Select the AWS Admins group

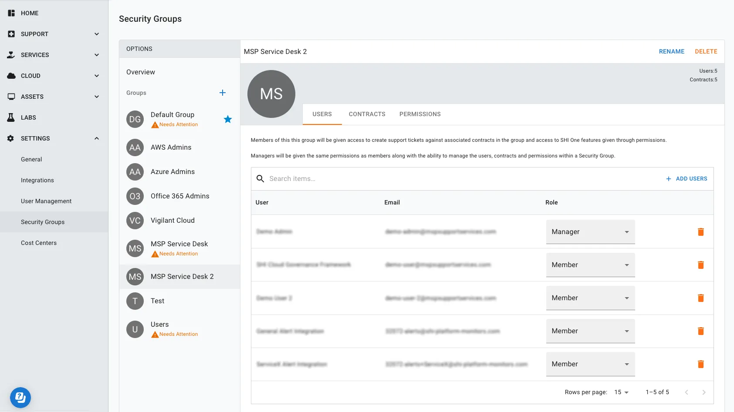179,147
